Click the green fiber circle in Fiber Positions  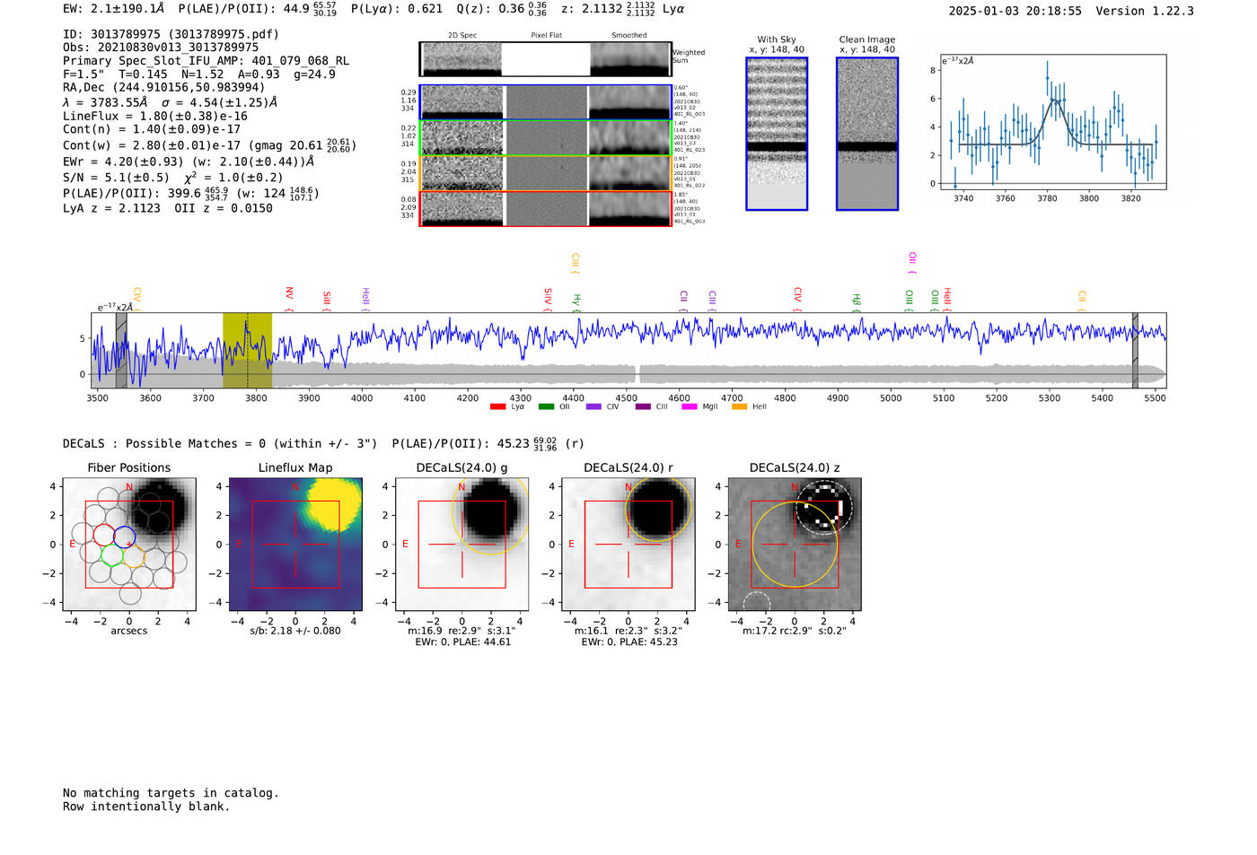(112, 555)
